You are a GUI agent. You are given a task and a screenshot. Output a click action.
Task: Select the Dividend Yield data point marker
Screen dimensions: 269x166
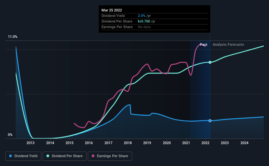click(x=210, y=121)
